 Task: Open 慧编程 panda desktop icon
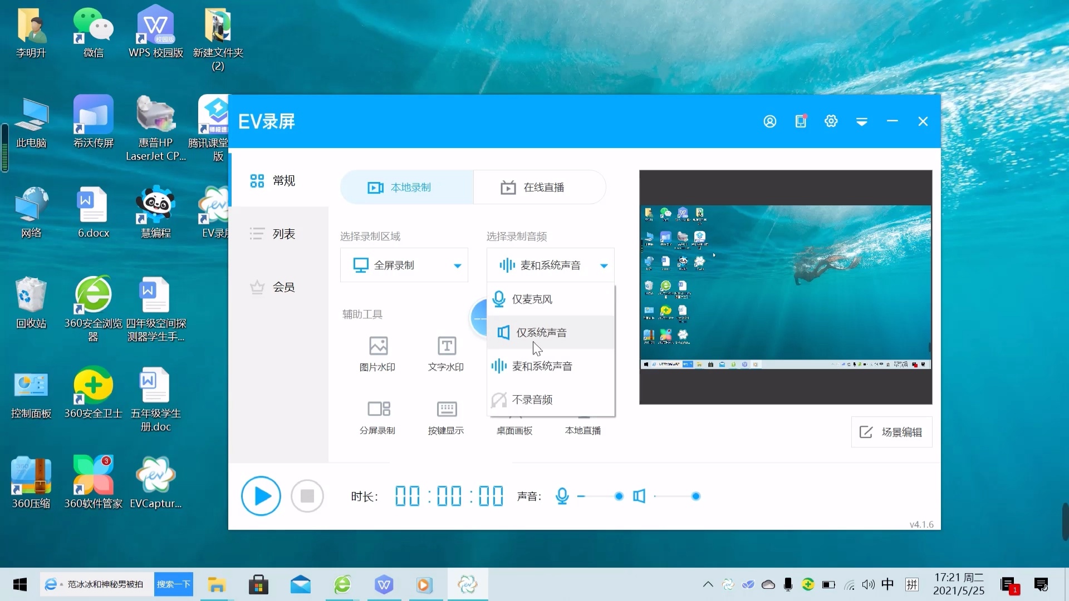[156, 213]
